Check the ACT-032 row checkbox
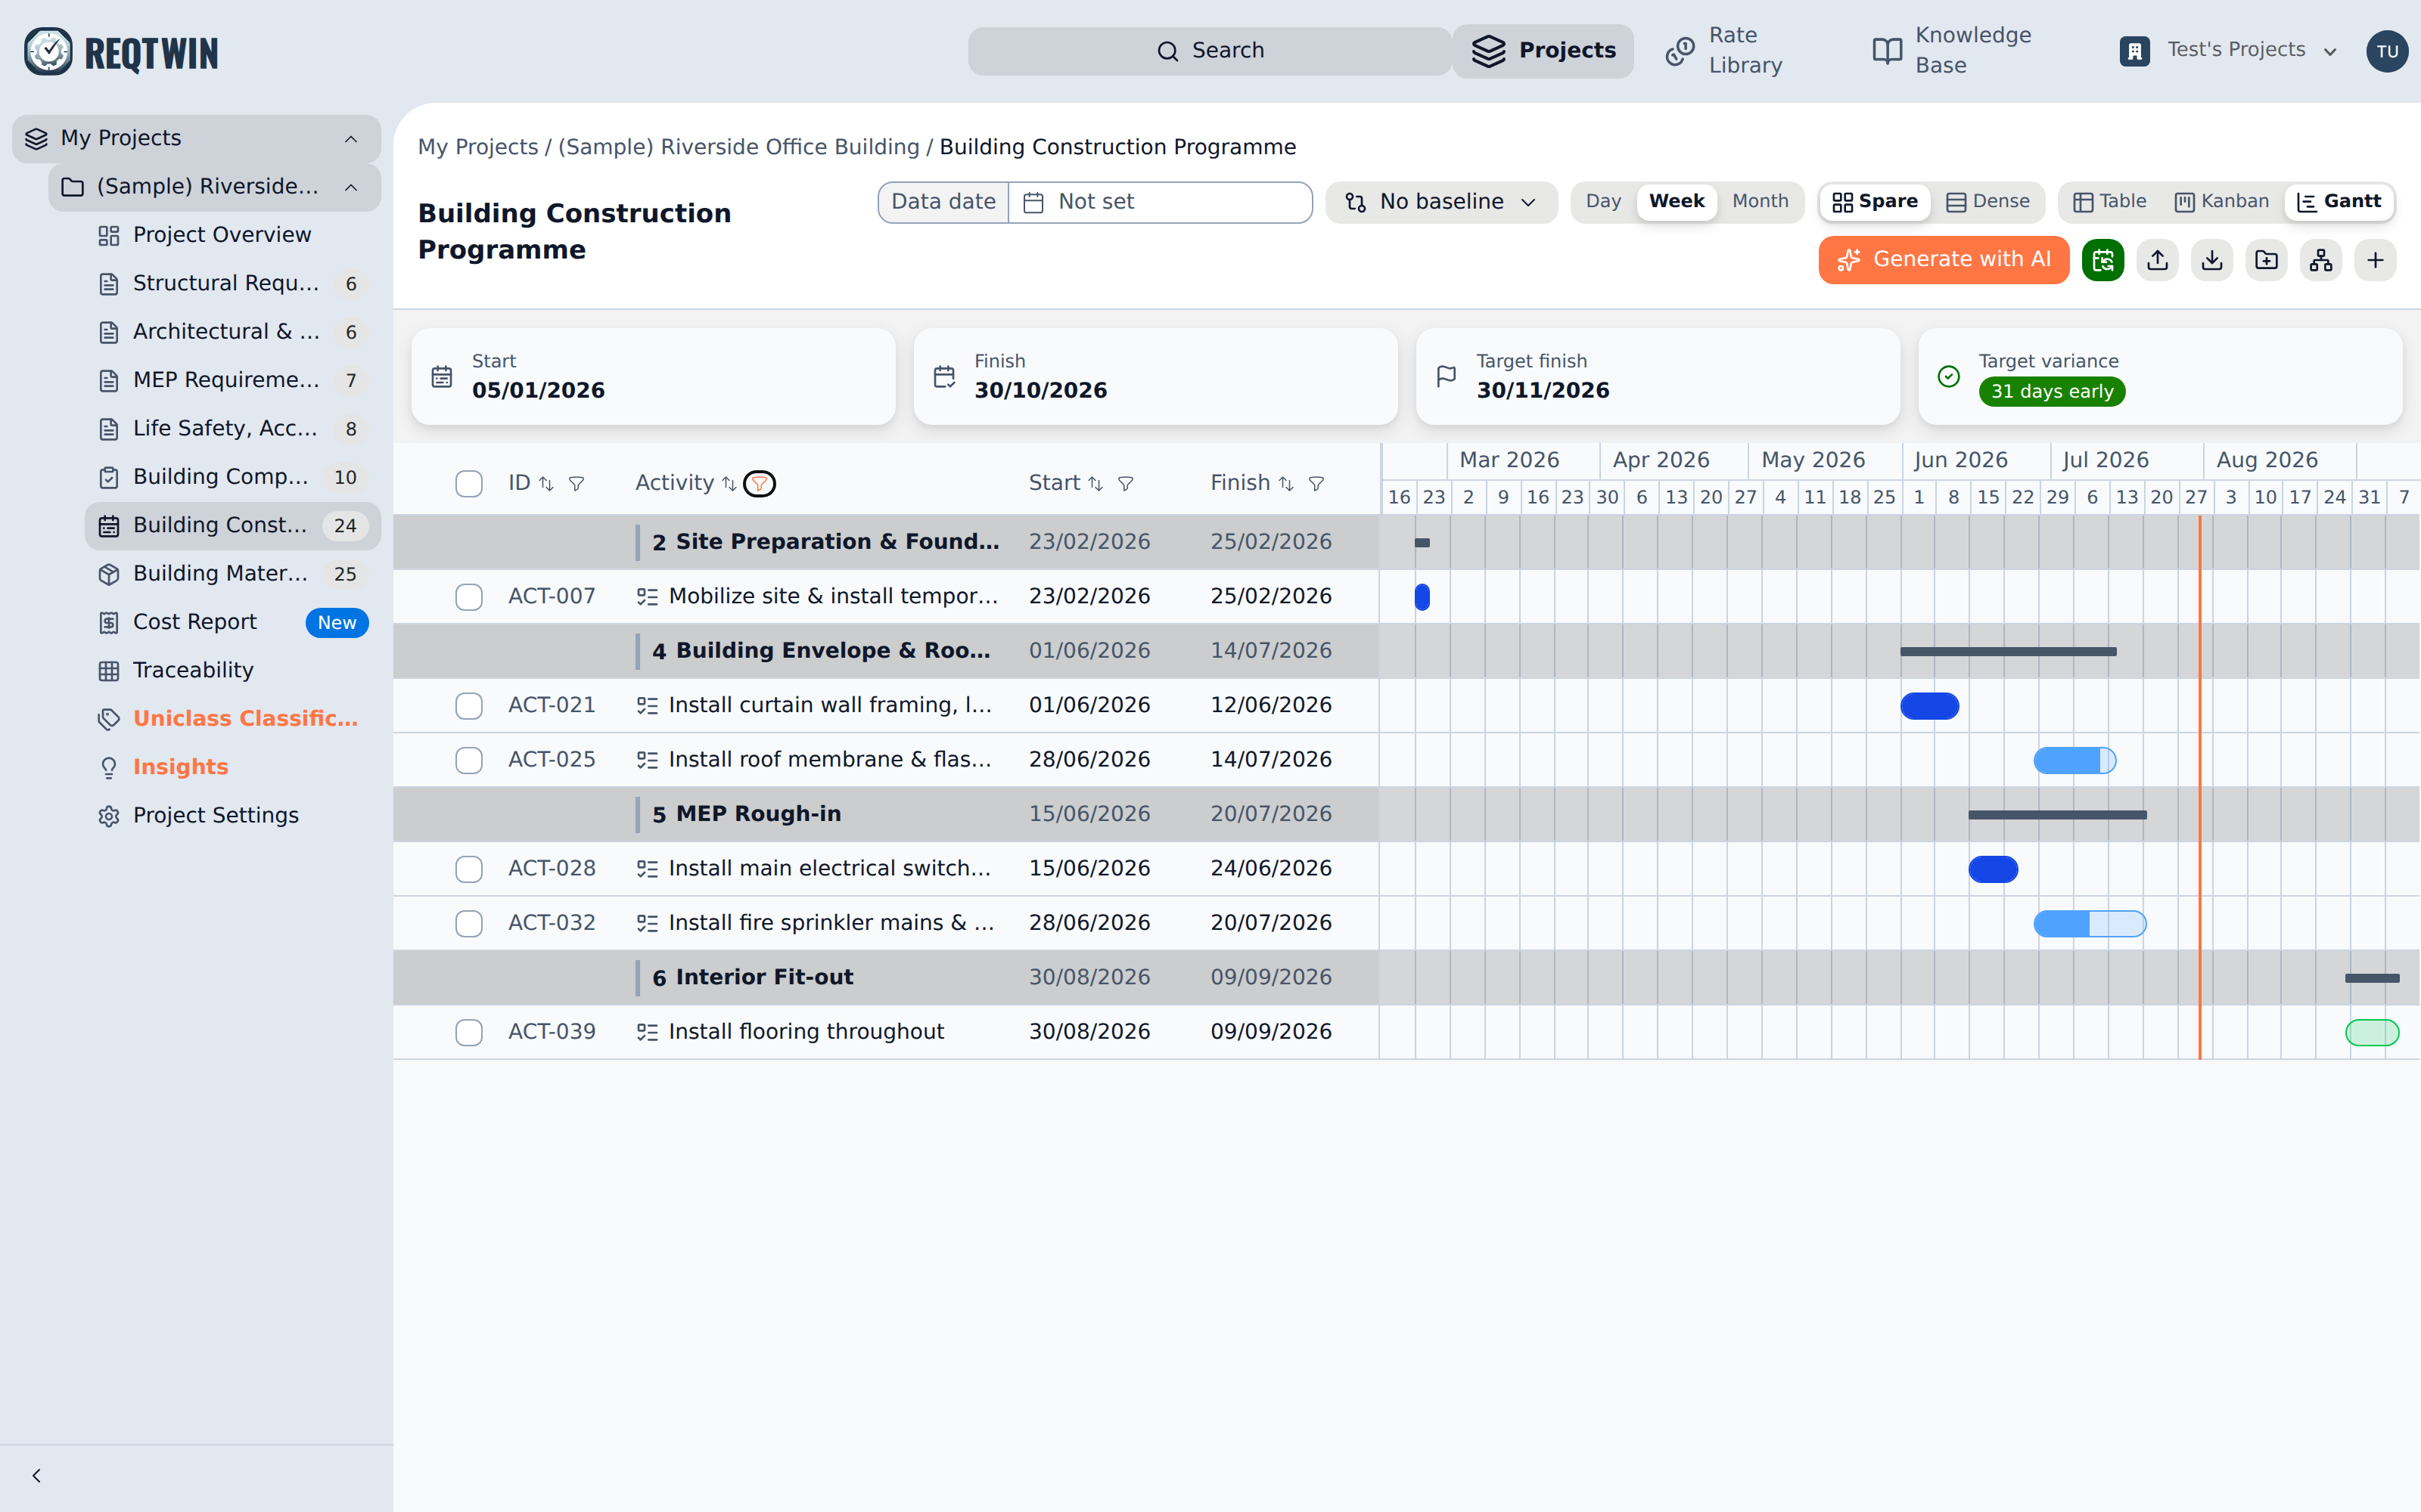 pos(468,924)
